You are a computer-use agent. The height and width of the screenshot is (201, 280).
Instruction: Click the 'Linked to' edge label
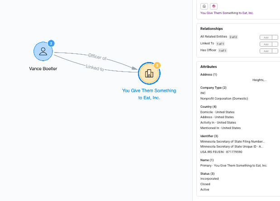pos(95,68)
